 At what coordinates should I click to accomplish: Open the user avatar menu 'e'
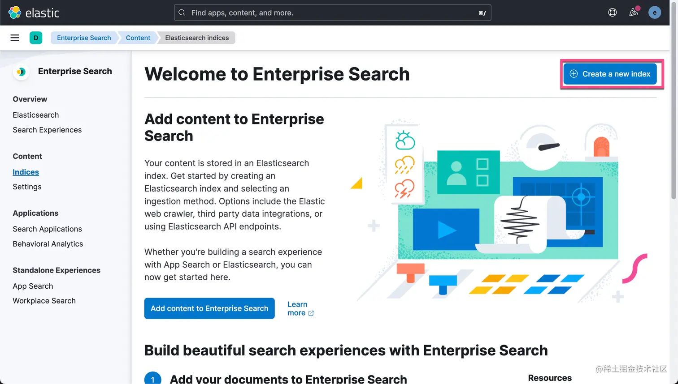pos(655,13)
